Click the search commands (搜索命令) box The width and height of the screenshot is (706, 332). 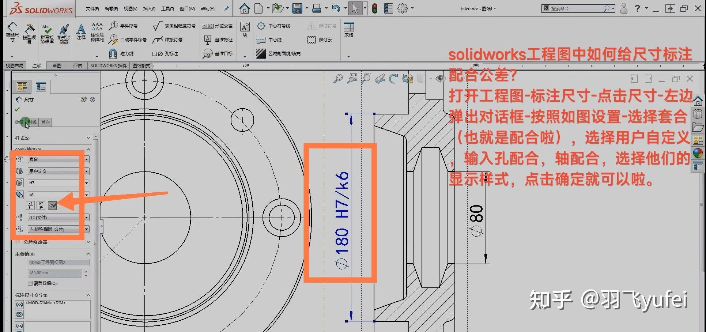pos(578,8)
